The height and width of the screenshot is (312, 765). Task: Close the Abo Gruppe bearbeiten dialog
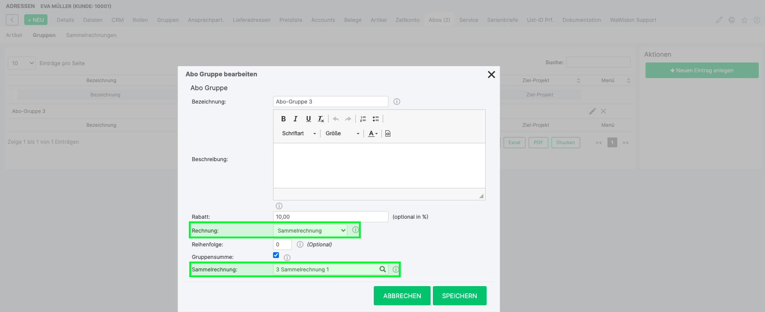pos(491,75)
